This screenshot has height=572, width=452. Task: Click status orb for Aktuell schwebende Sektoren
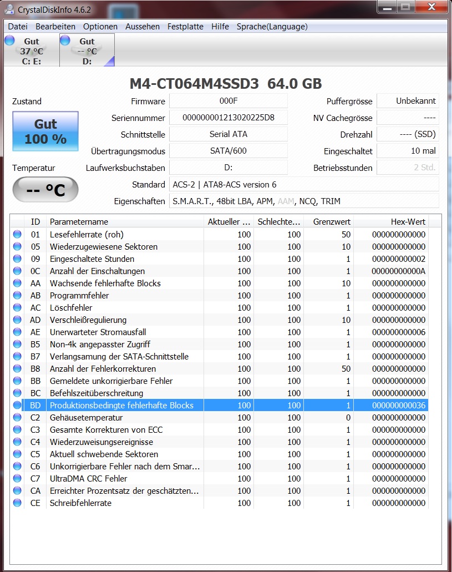pos(17,454)
